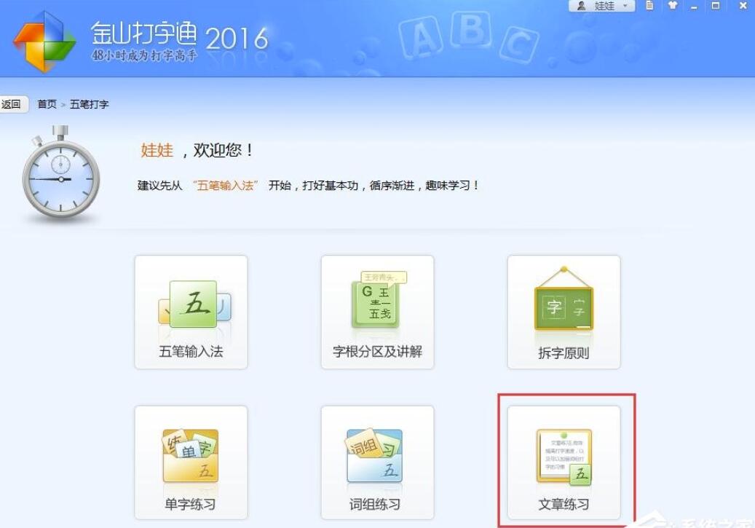The width and height of the screenshot is (755, 528).
Task: Click the skin change shirt icon
Action: pyautogui.click(x=671, y=6)
